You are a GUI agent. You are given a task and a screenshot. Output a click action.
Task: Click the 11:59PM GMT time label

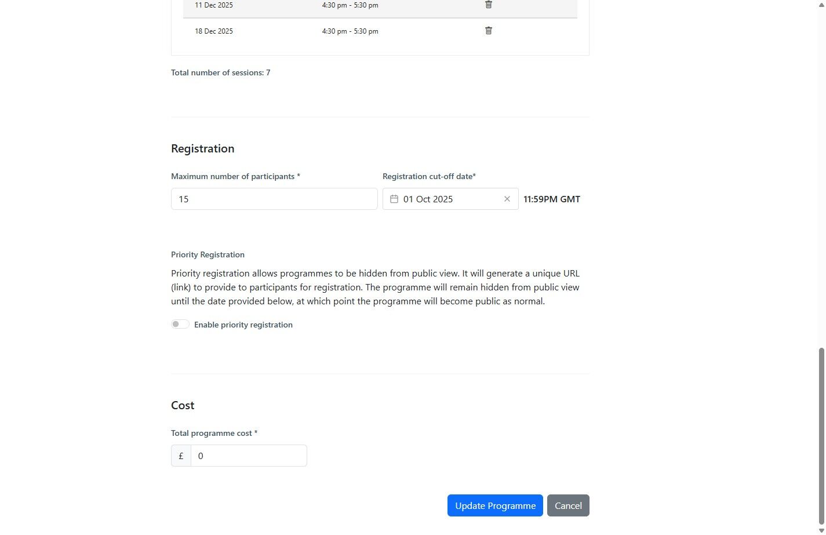pyautogui.click(x=552, y=199)
